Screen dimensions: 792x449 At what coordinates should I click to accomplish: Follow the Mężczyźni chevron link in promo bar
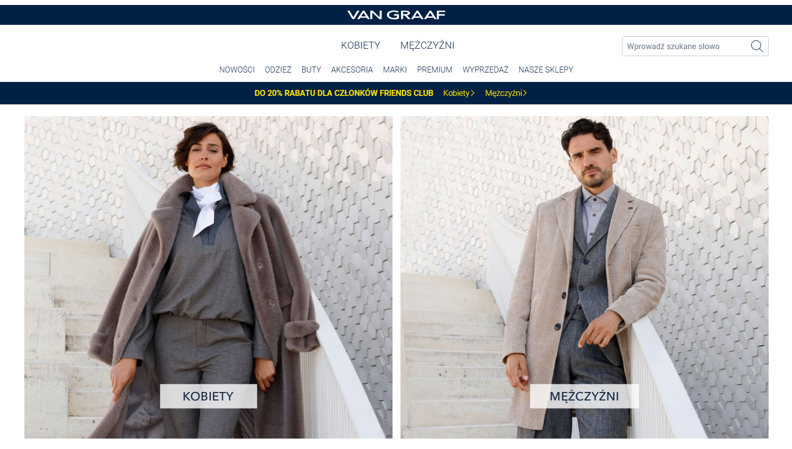506,93
